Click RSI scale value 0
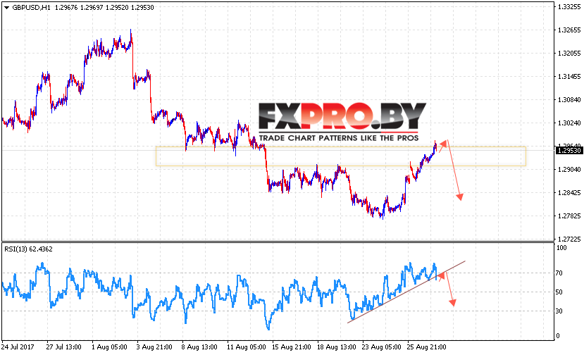Screen dimensions: 584x355 coord(557,335)
